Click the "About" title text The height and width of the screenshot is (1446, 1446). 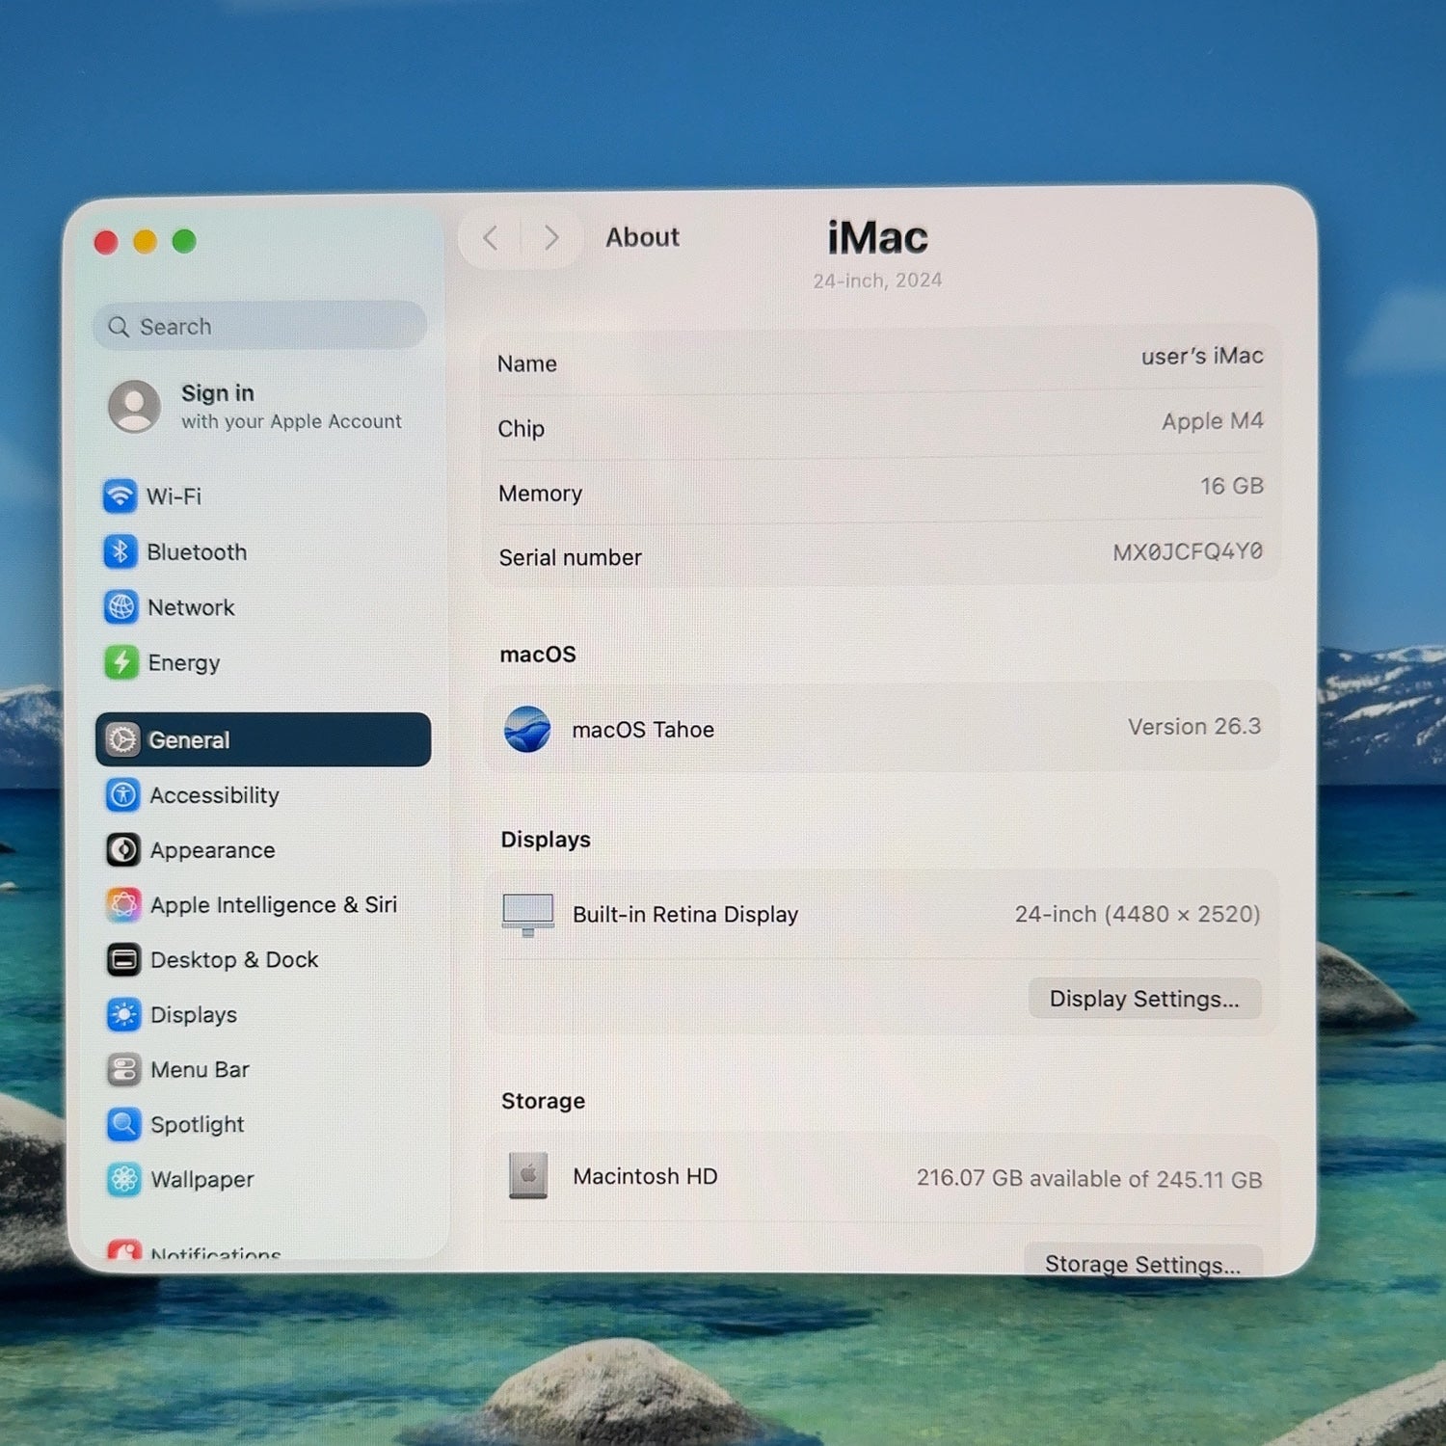(642, 237)
